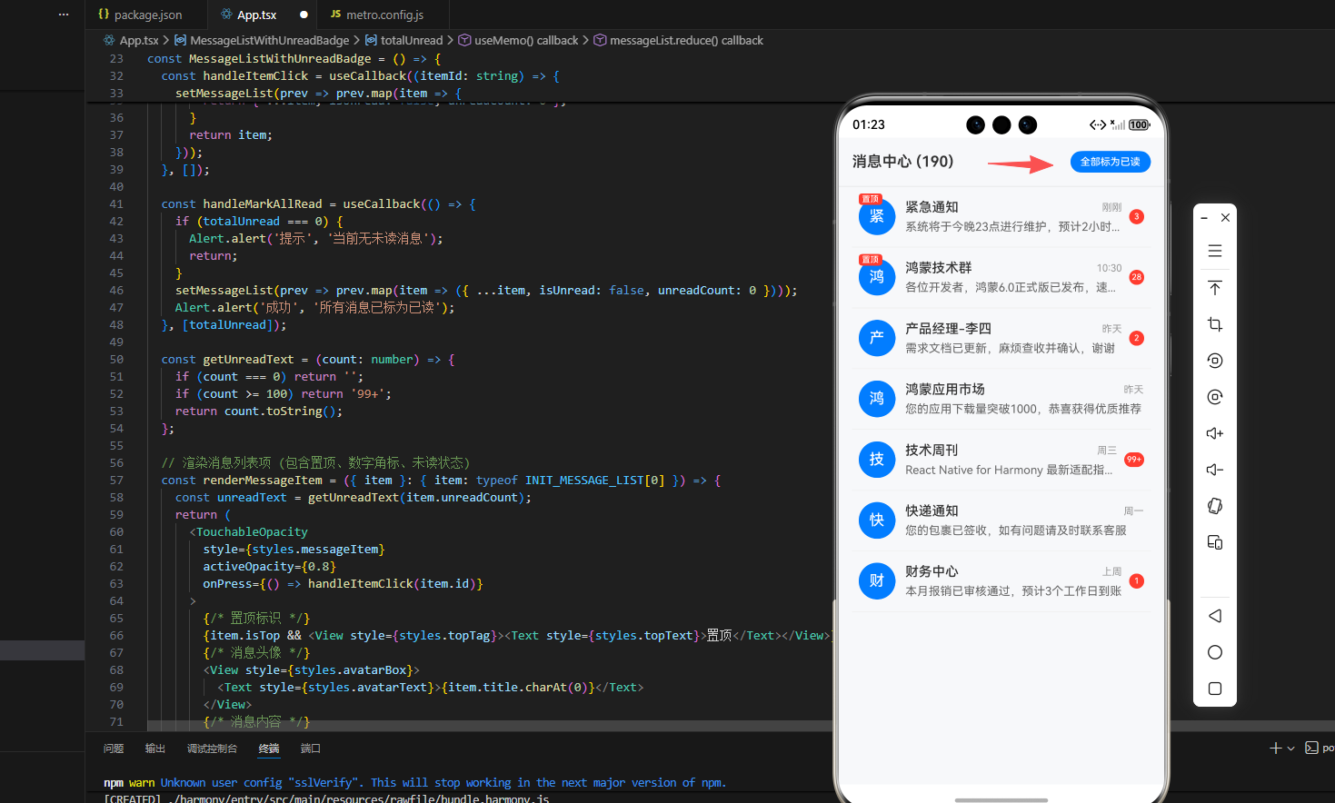
Task: Click the terminal shell icon
Action: pyautogui.click(x=1311, y=748)
